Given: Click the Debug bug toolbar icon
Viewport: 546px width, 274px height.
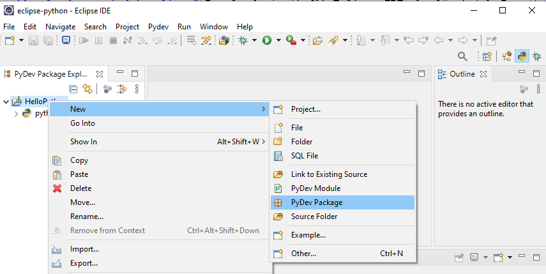Looking at the screenshot, I should tap(243, 40).
